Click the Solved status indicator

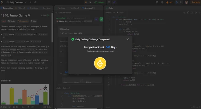point(45,15)
